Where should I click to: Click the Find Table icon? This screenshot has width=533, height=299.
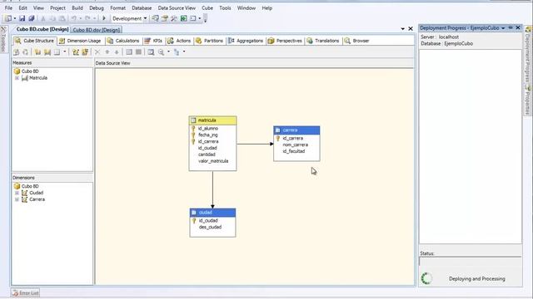(151, 51)
